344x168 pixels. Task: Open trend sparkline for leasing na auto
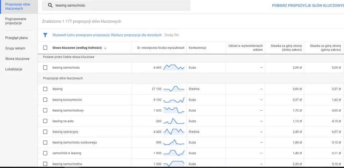[x=174, y=121]
